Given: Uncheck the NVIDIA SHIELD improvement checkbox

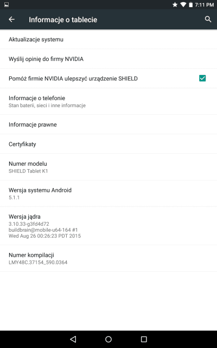Looking at the screenshot, I should (202, 78).
